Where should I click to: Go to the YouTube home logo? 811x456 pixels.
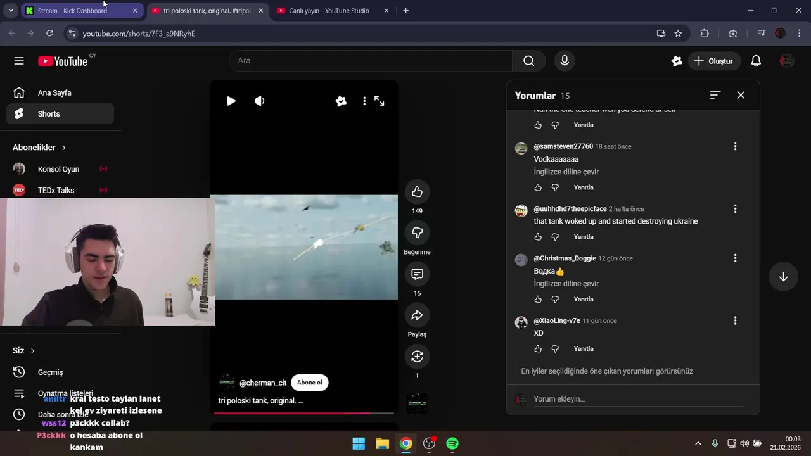coord(62,61)
